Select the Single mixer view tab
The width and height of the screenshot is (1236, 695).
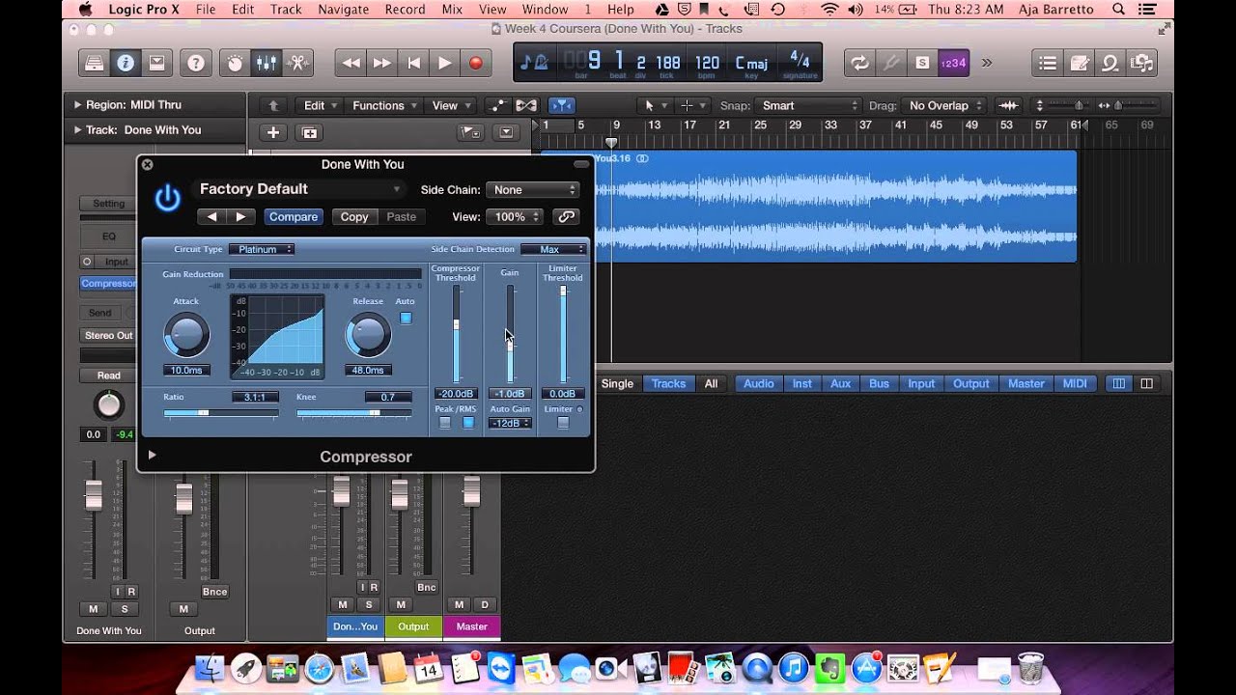[617, 383]
